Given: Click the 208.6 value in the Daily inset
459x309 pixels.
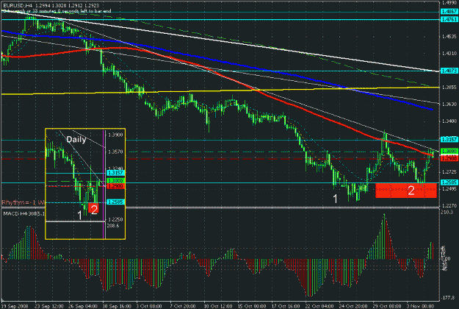Looking at the screenshot, I should pyautogui.click(x=113, y=226).
